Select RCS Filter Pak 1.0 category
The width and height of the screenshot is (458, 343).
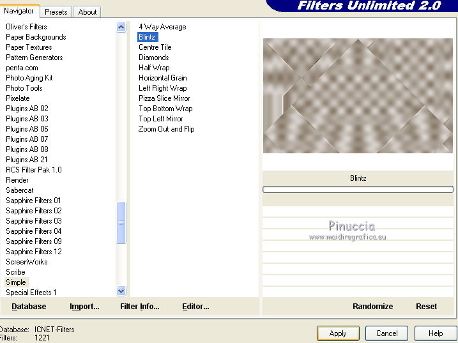pos(34,170)
